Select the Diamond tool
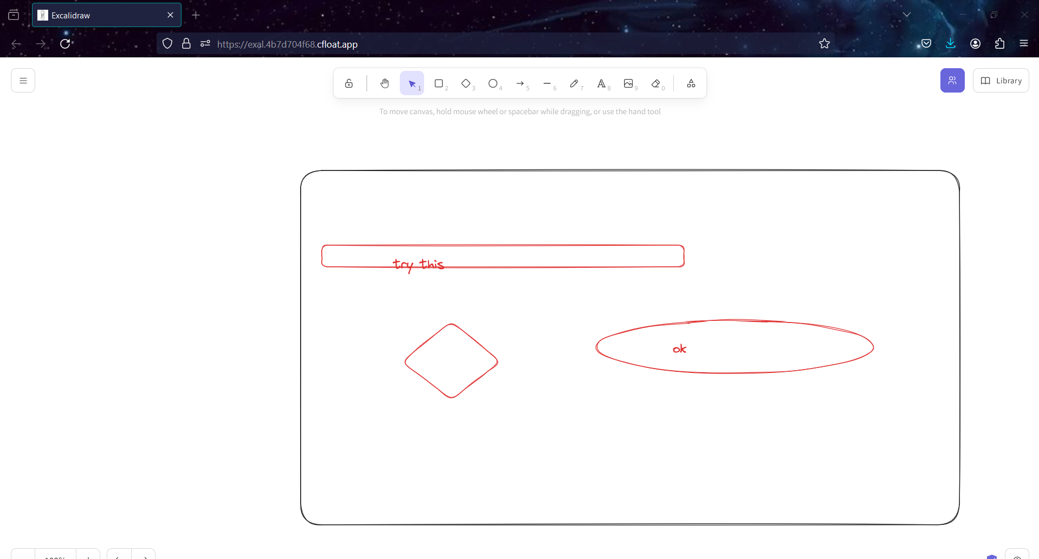The image size is (1039, 559). (466, 83)
